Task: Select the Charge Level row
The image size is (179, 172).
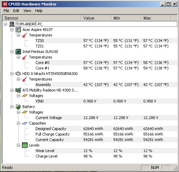Action: pyautogui.click(x=106, y=156)
